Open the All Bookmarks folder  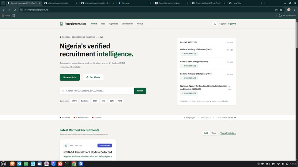pyautogui.click(x=287, y=15)
